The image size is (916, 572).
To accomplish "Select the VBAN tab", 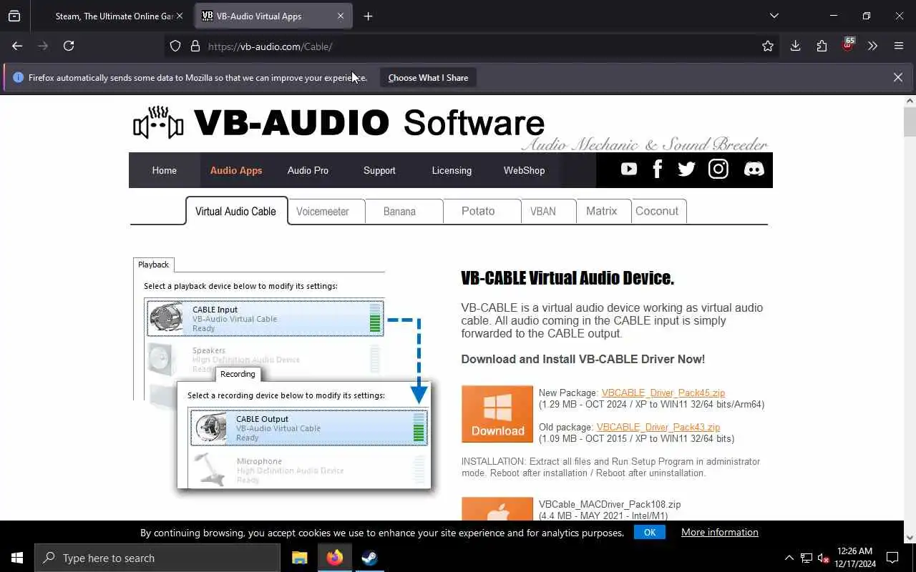I will (x=548, y=212).
